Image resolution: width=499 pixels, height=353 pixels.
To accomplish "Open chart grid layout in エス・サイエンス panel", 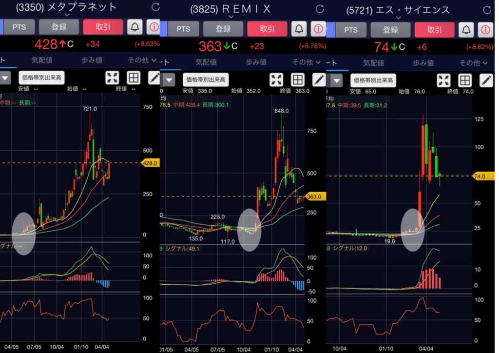I will (x=465, y=80).
